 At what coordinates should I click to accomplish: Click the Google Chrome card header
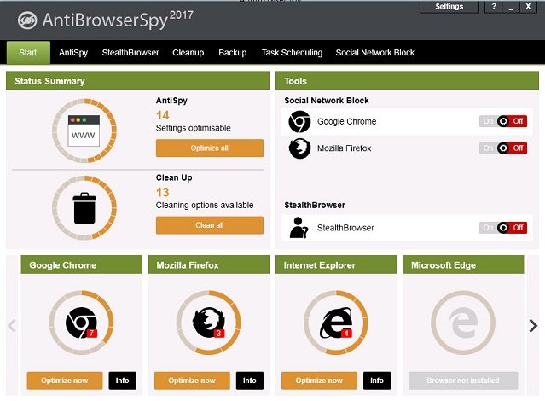click(81, 265)
